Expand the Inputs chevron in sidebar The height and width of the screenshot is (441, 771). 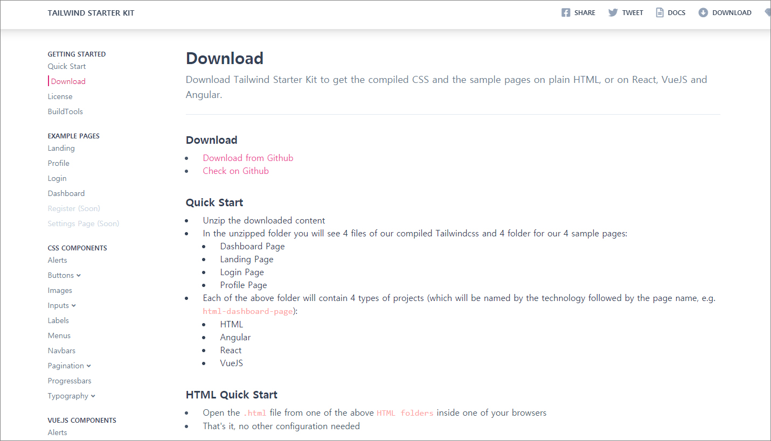click(74, 305)
